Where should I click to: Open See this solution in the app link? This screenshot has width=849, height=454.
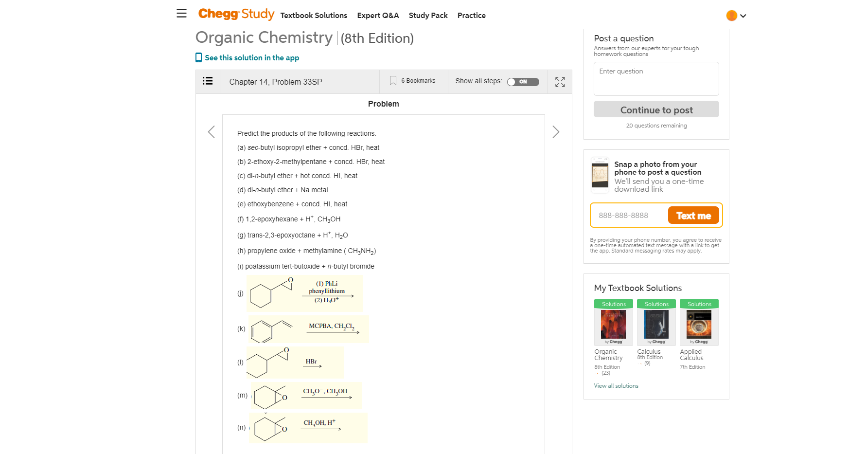[251, 58]
